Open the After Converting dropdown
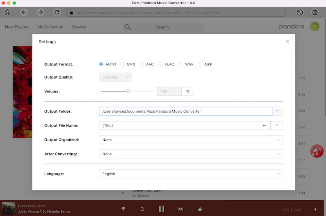326x216 pixels. [191, 154]
